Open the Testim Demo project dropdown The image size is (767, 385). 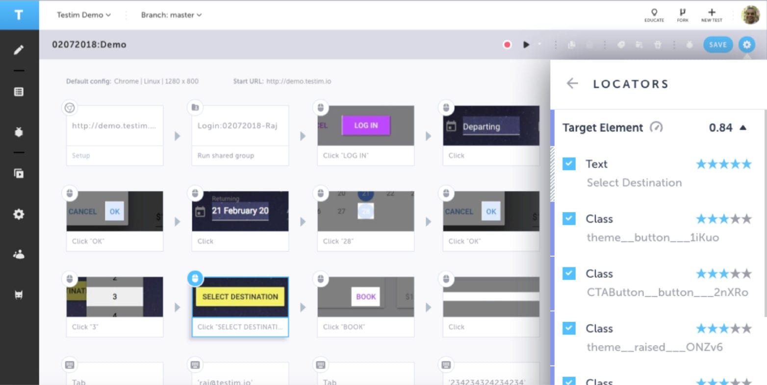(83, 15)
